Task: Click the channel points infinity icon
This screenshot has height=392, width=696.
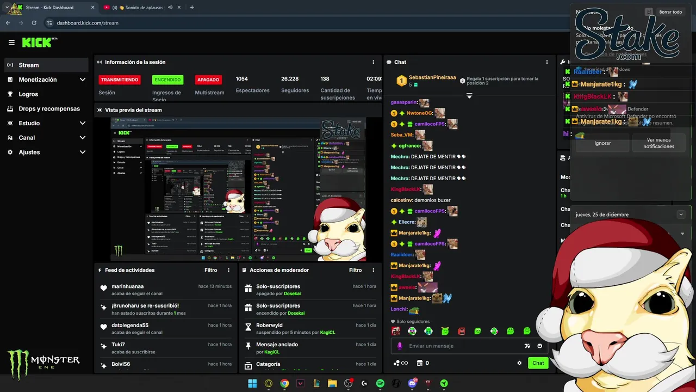Action: [400, 363]
